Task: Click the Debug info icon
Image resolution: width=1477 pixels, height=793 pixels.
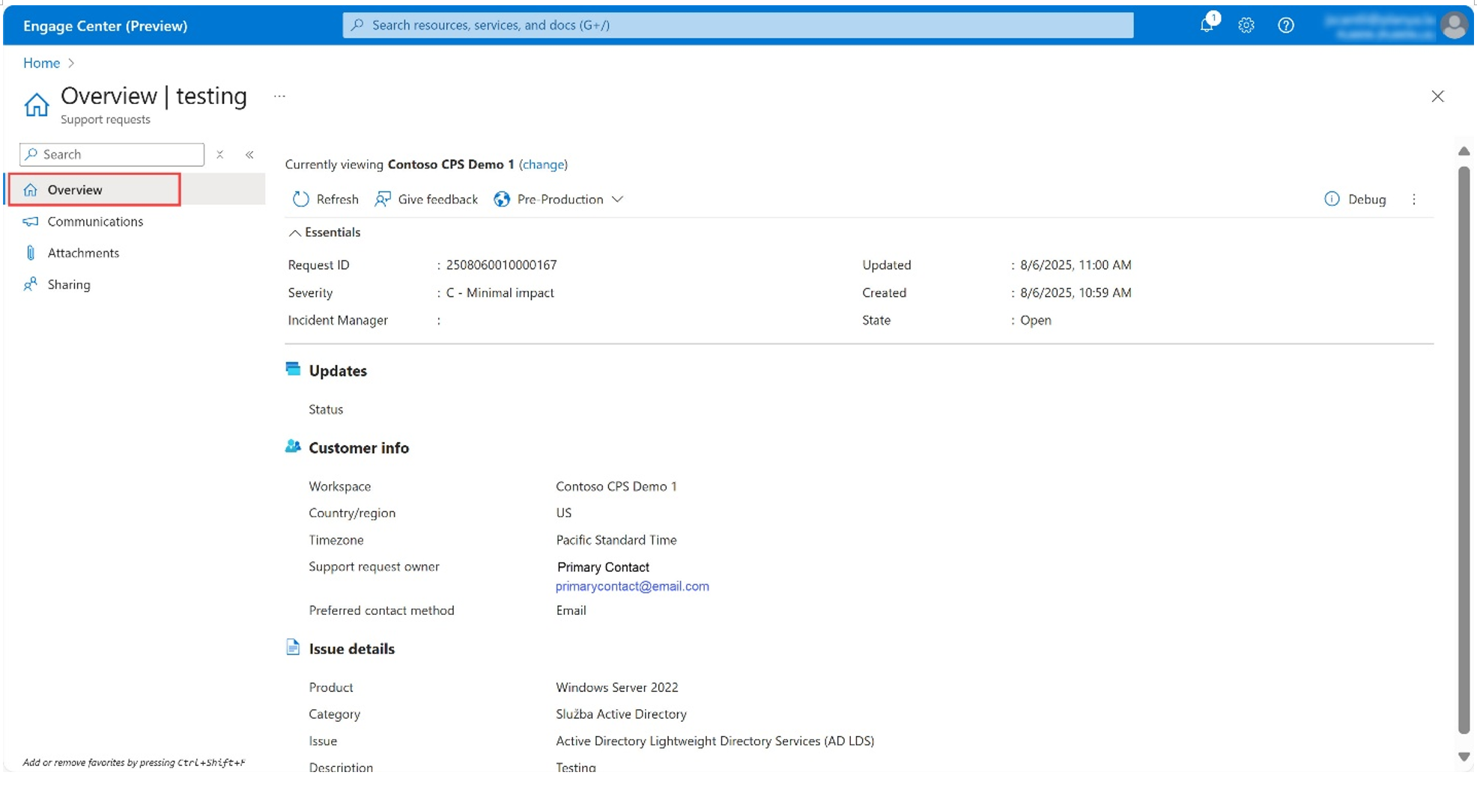Action: (x=1332, y=199)
